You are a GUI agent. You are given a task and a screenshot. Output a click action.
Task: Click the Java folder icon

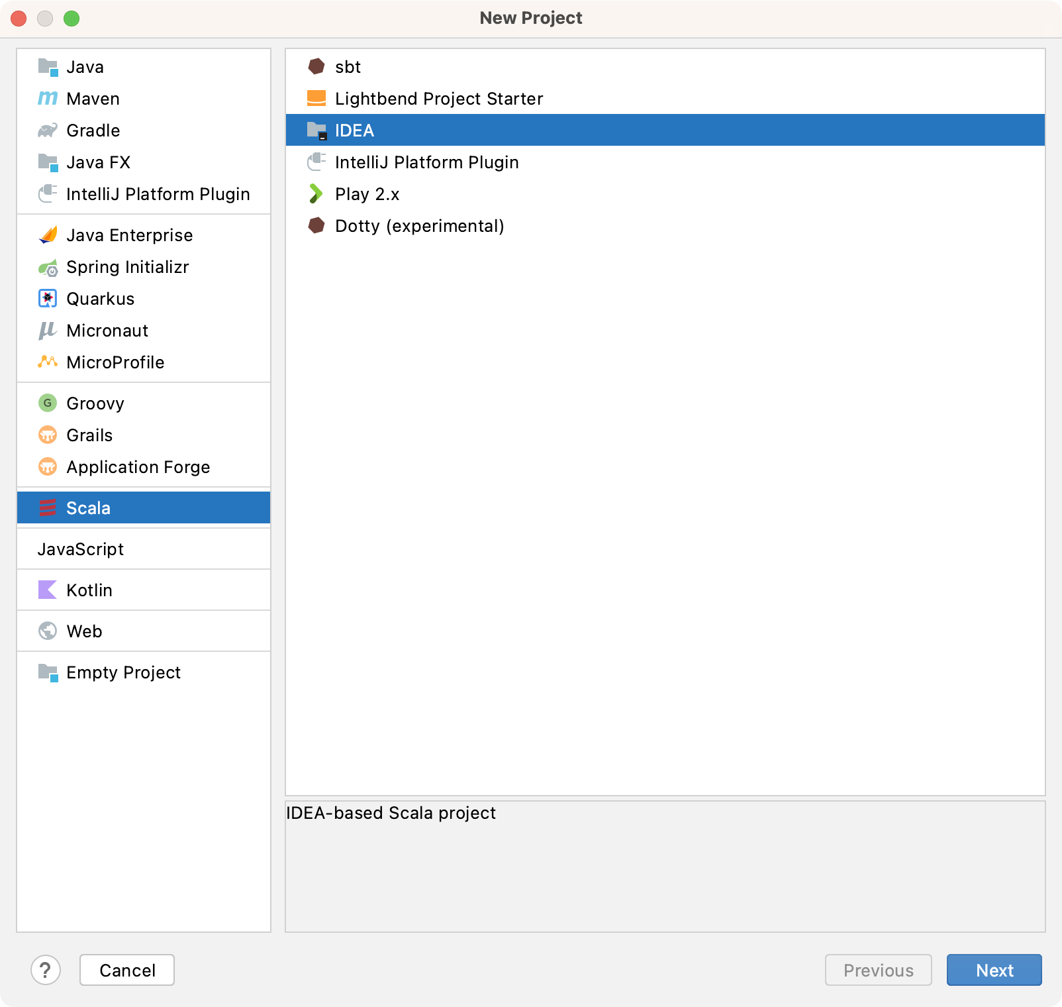(x=48, y=67)
